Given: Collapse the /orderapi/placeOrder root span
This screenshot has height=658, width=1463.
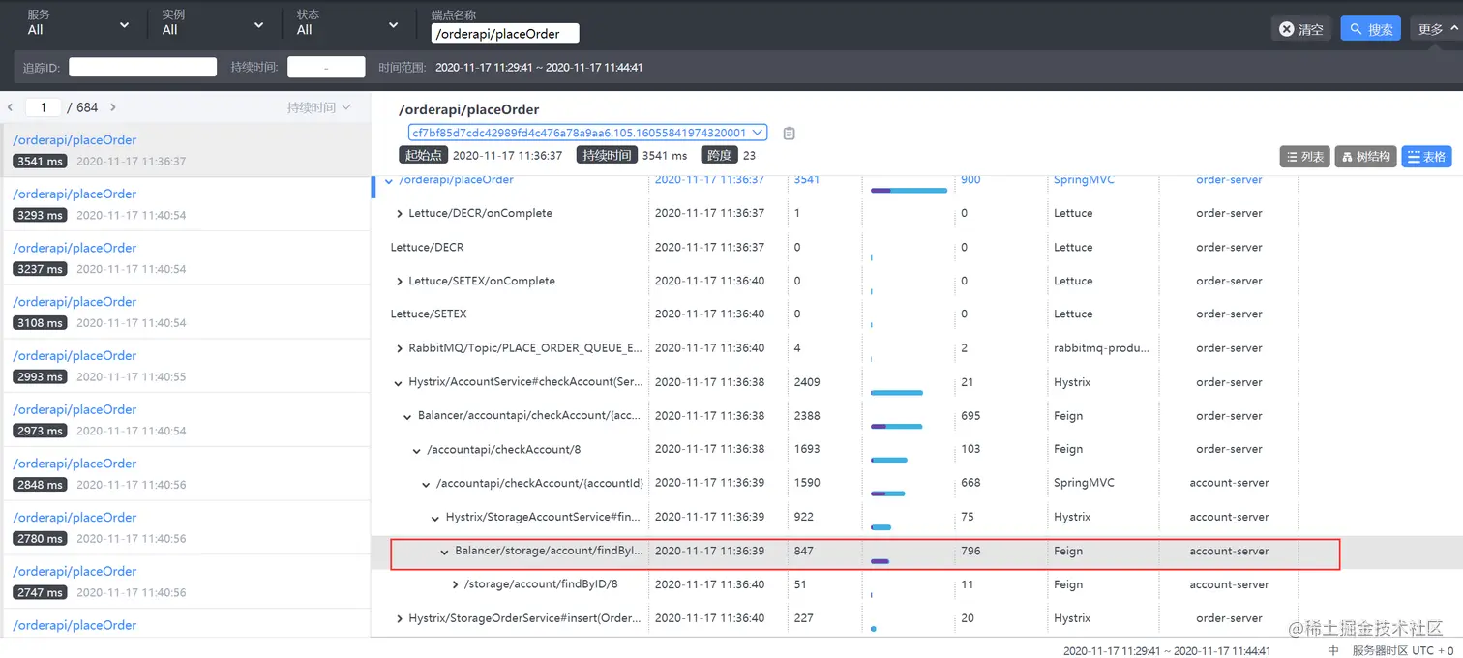Looking at the screenshot, I should click(x=389, y=180).
